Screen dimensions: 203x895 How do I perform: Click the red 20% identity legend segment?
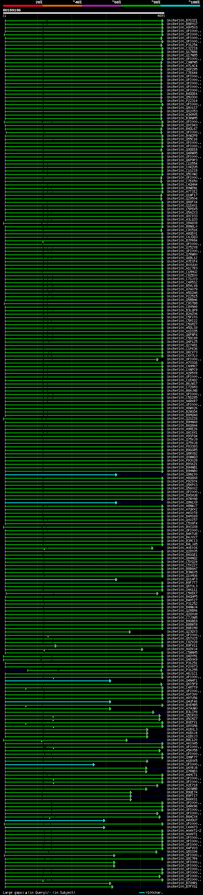coord(23,6)
